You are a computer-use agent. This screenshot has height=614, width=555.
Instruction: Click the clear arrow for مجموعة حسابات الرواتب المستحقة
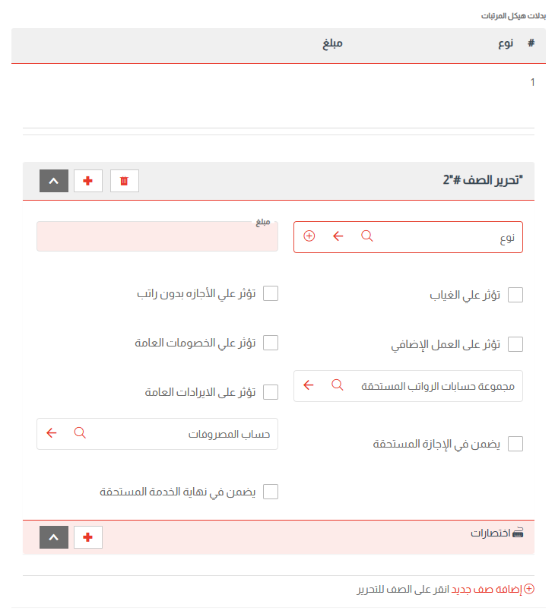click(x=308, y=385)
